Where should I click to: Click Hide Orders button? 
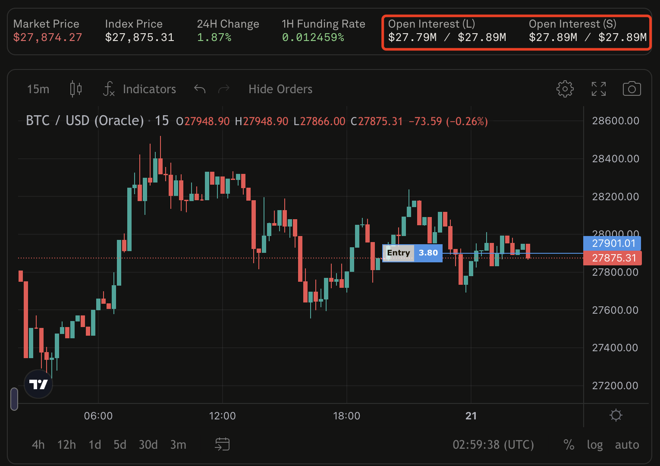pyautogui.click(x=280, y=89)
